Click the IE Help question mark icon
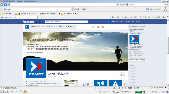The width and height of the screenshot is (169, 94). click(x=164, y=17)
